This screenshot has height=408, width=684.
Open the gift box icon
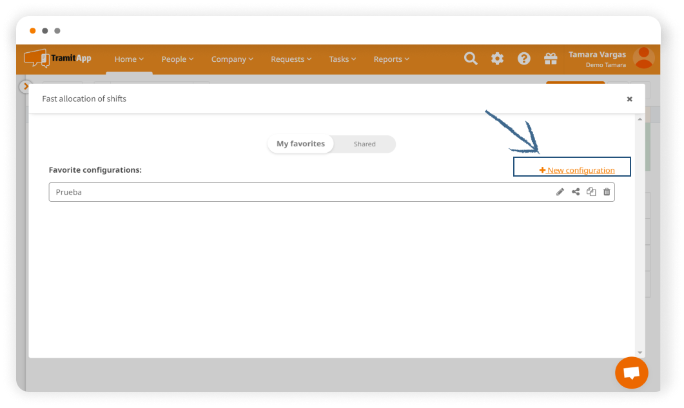[551, 59]
